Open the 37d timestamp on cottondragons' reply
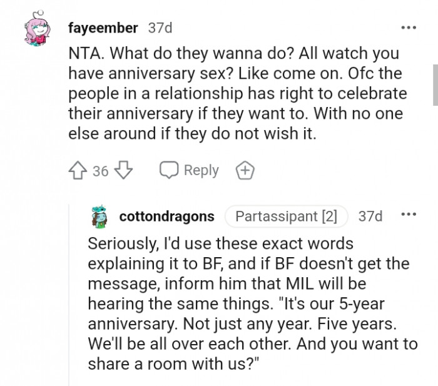Image resolution: width=438 pixels, height=386 pixels. click(370, 216)
